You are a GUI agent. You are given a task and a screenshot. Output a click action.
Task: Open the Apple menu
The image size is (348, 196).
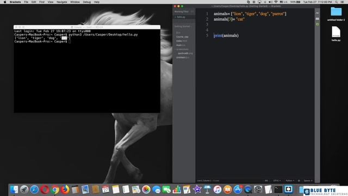coord(5,2)
